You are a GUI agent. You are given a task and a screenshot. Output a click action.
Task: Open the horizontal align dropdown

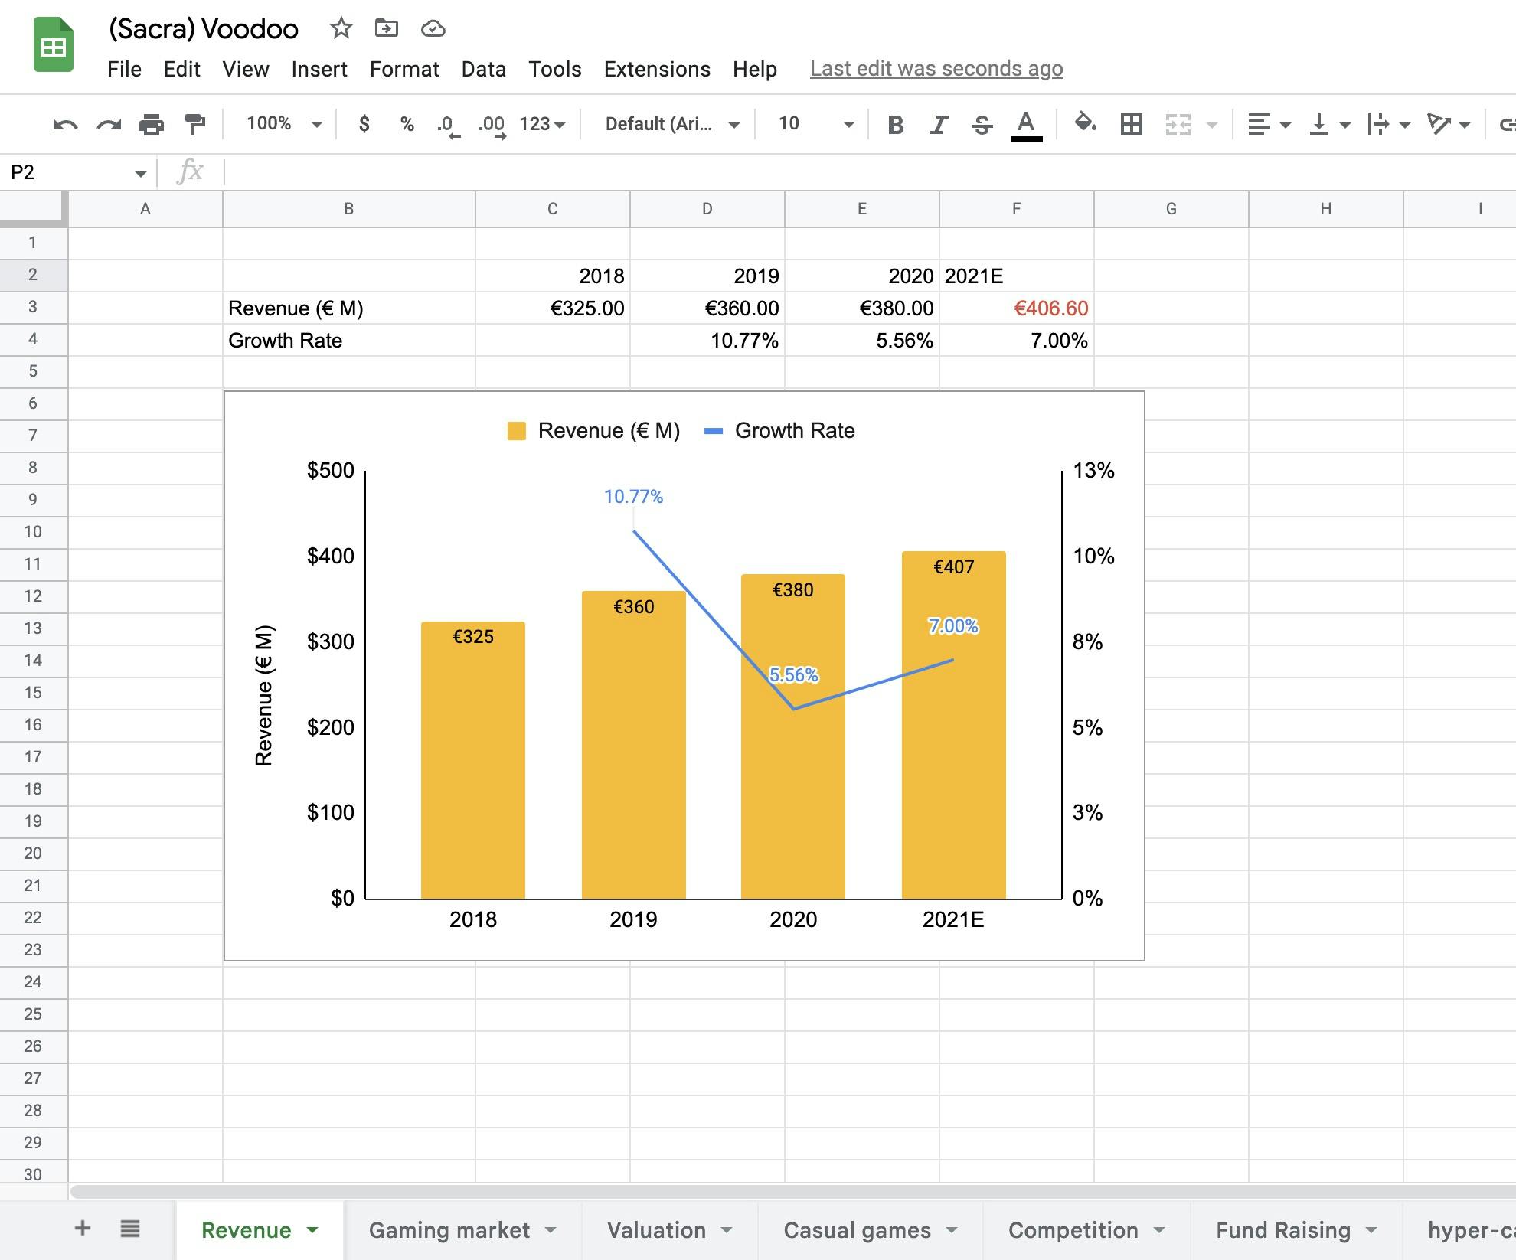[1269, 124]
